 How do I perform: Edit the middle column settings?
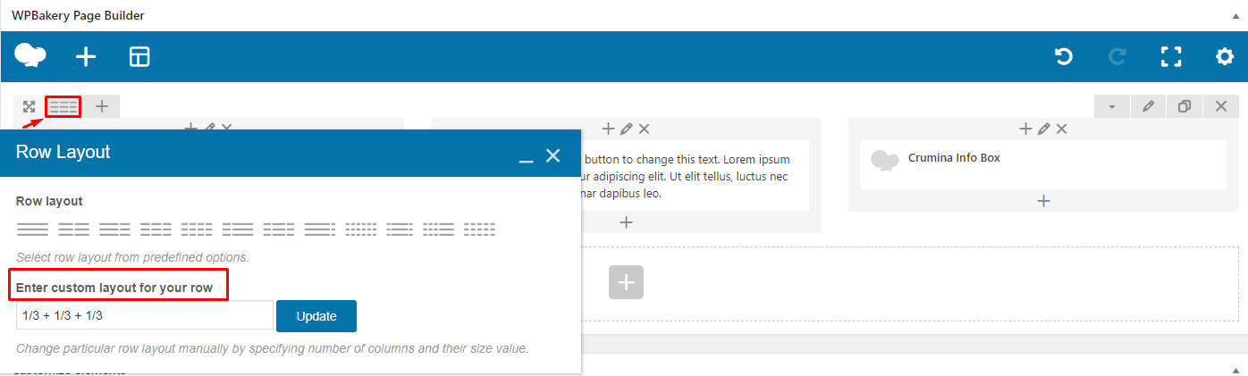click(627, 129)
